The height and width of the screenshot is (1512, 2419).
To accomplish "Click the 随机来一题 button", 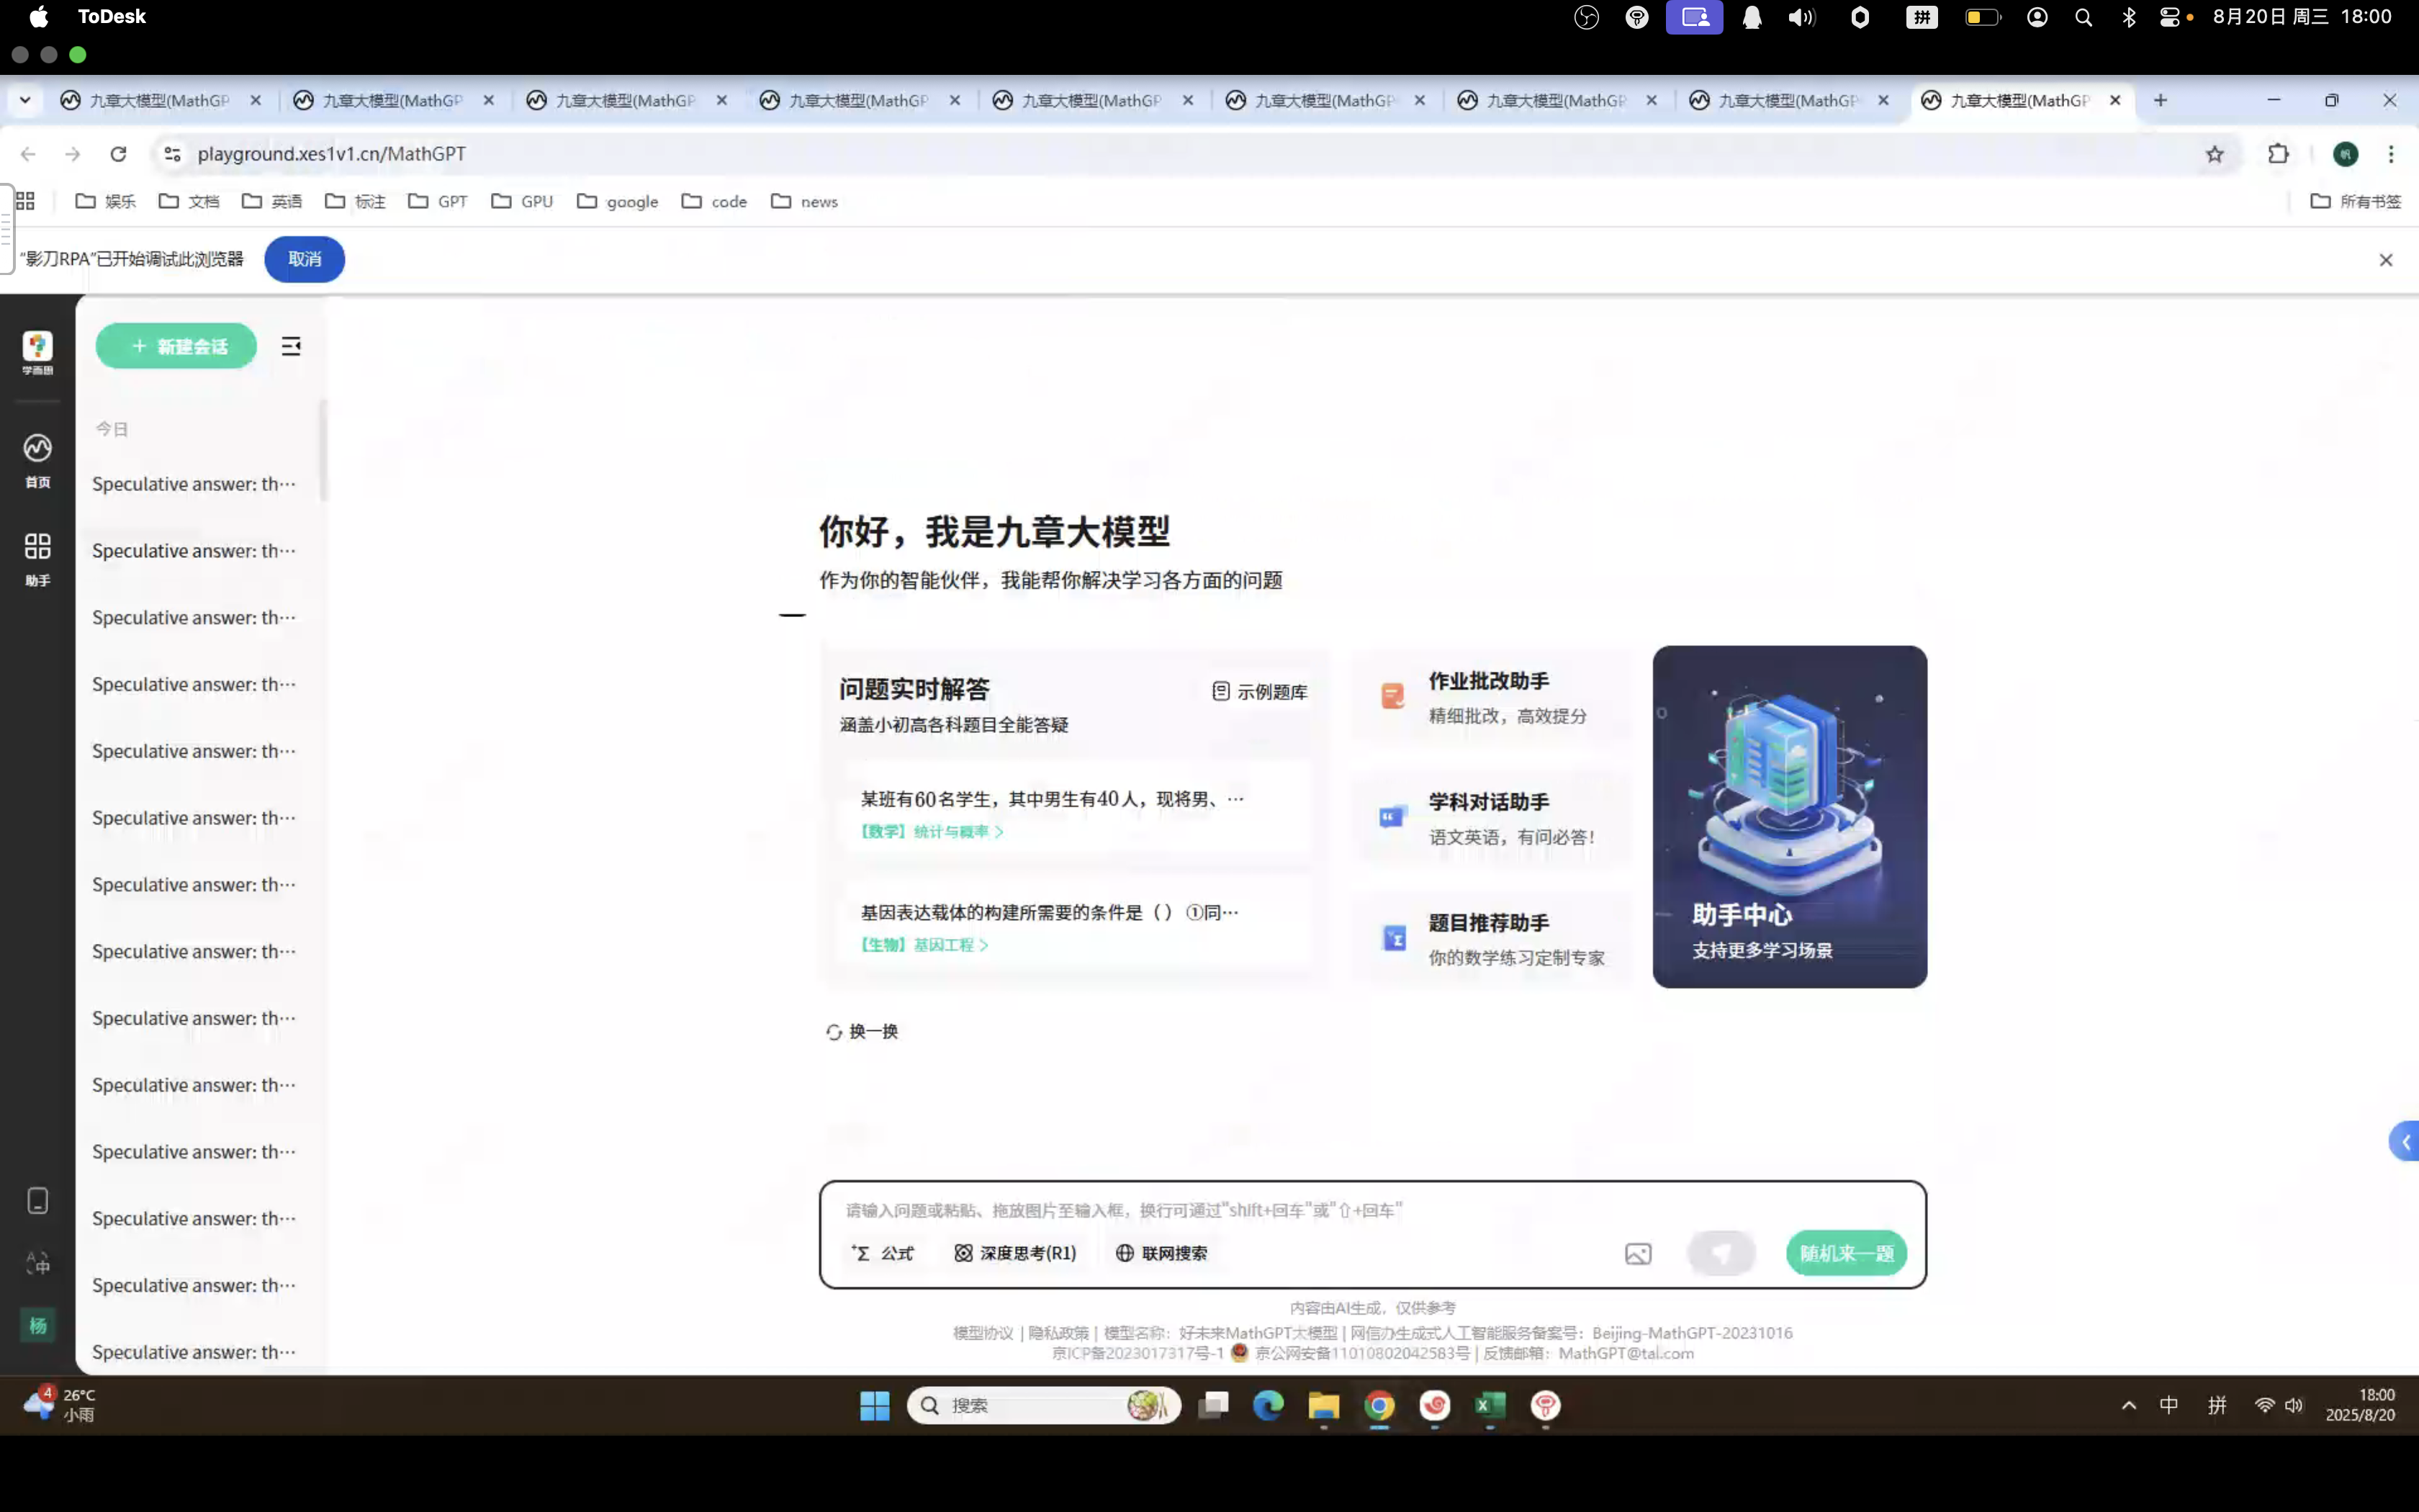I will pyautogui.click(x=1844, y=1253).
